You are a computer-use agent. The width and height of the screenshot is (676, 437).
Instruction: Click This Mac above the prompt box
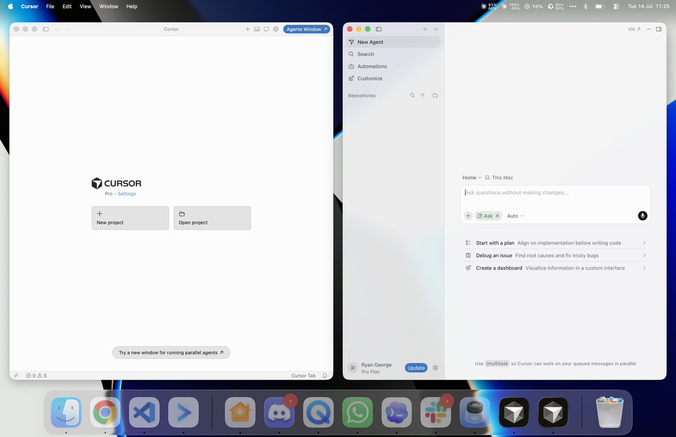(x=499, y=177)
